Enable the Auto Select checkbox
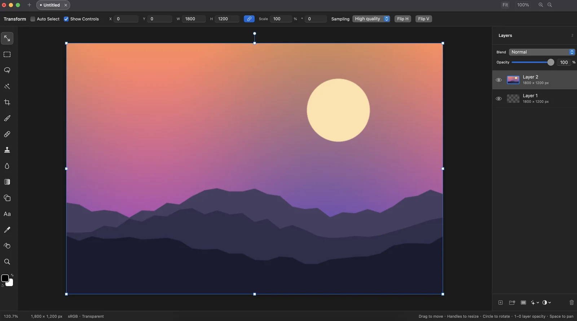This screenshot has width=577, height=321. [x=33, y=19]
